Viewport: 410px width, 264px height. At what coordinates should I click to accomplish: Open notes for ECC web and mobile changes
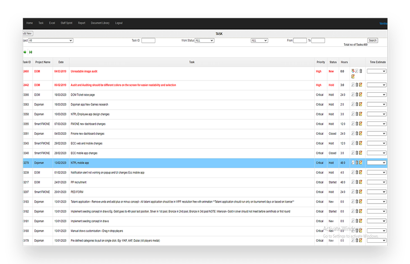click(x=360, y=143)
